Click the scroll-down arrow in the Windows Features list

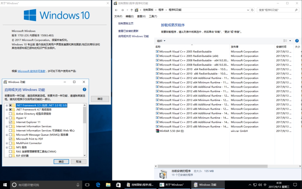84,155
